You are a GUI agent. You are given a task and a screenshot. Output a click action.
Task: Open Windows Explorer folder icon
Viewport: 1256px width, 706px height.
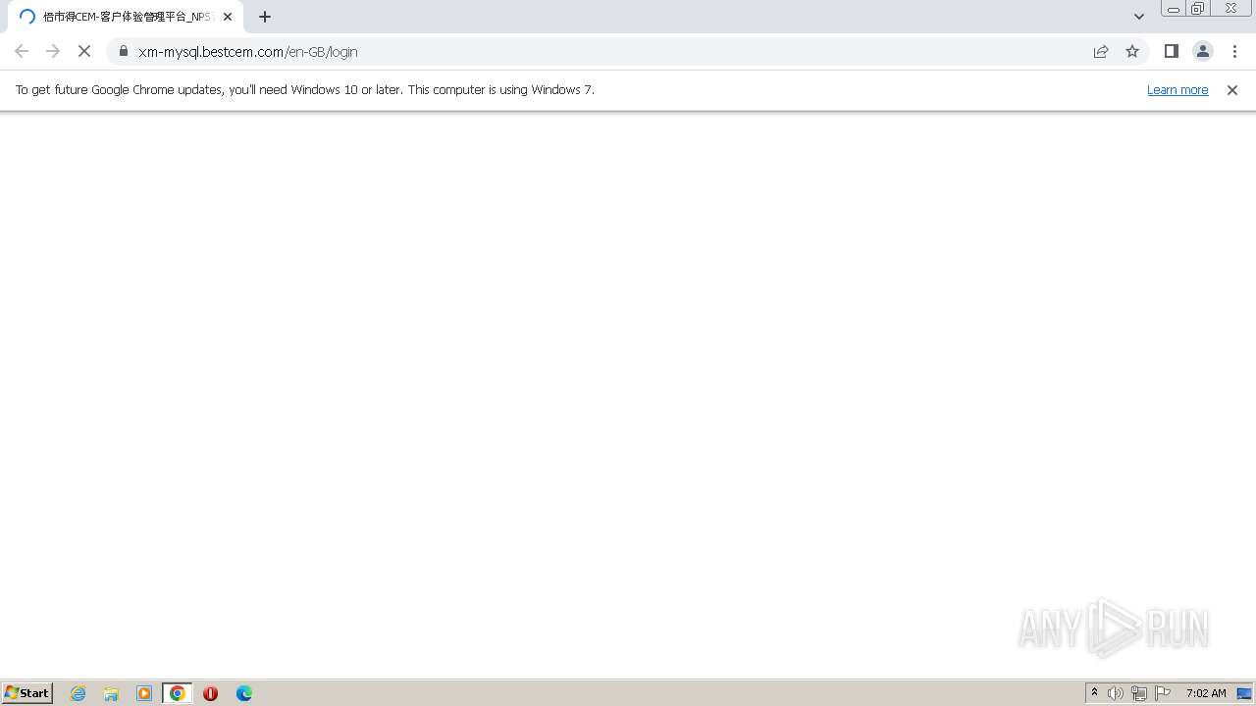tap(111, 693)
